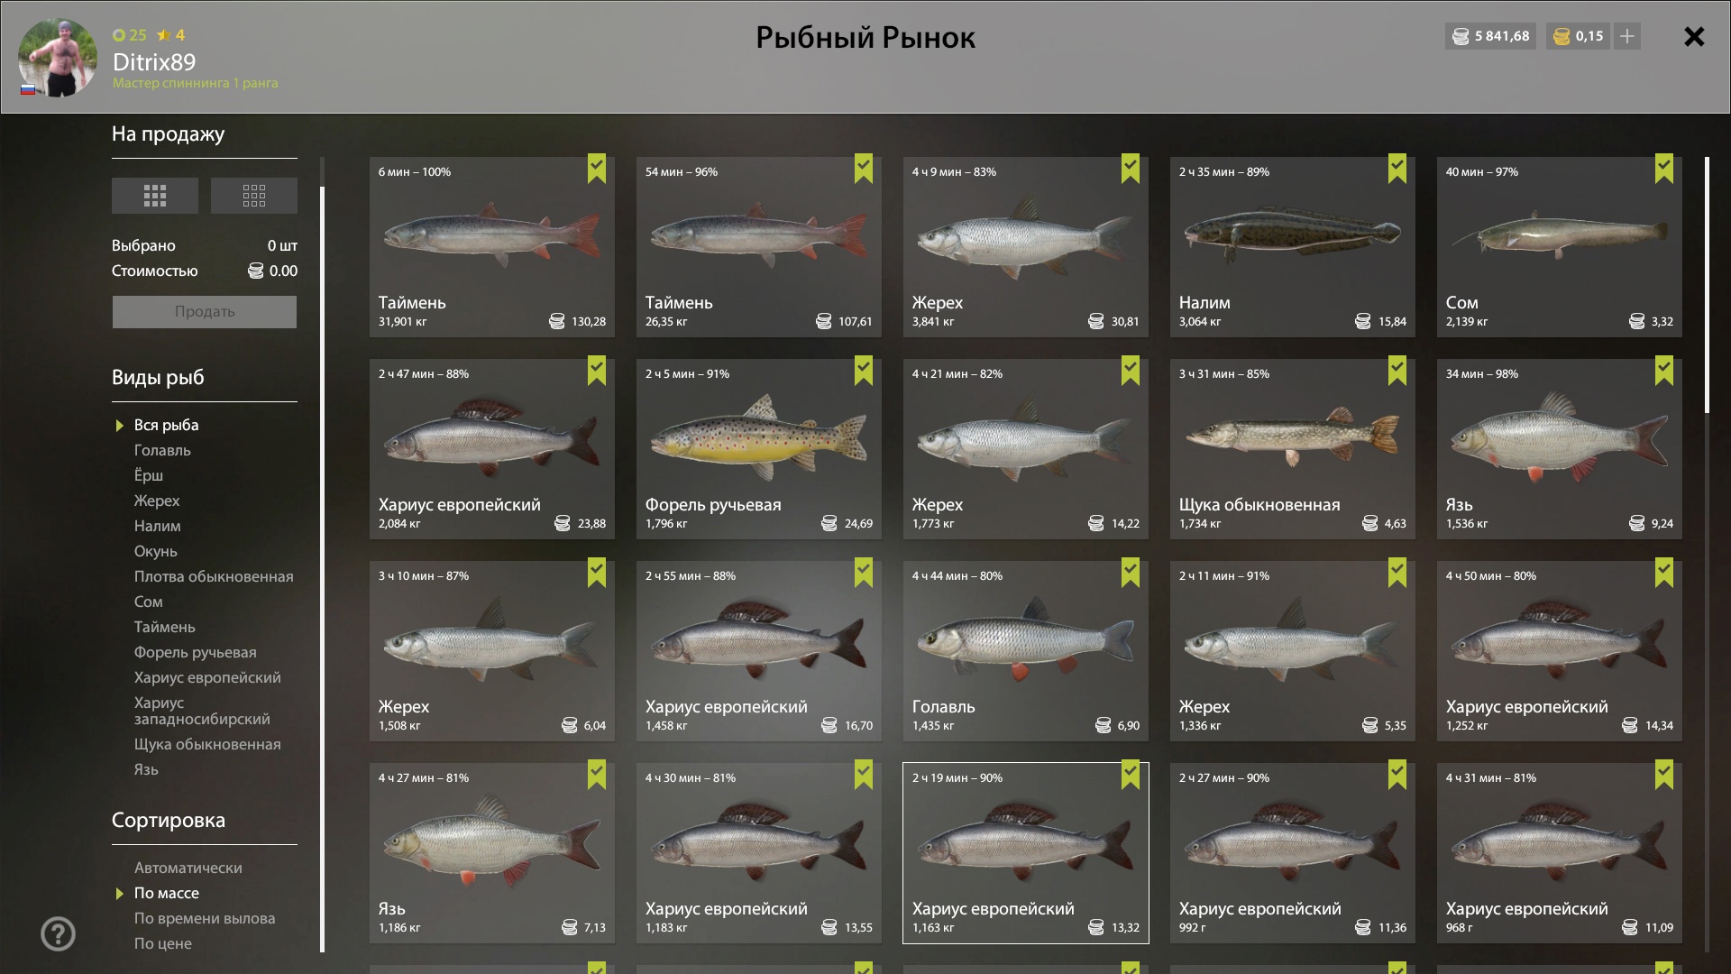The width and height of the screenshot is (1731, 974).
Task: Toggle the checkmark on Таймень 31,901 кг
Action: tap(597, 169)
